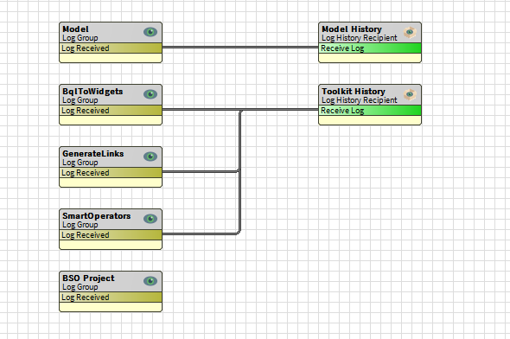Select the Model block title

(x=75, y=29)
